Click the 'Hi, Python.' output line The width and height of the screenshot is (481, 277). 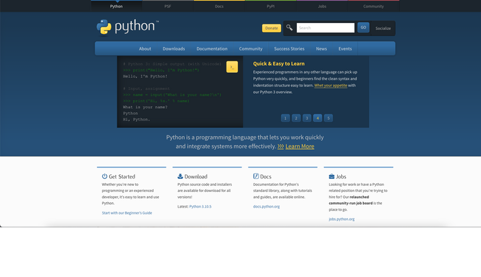[136, 119]
